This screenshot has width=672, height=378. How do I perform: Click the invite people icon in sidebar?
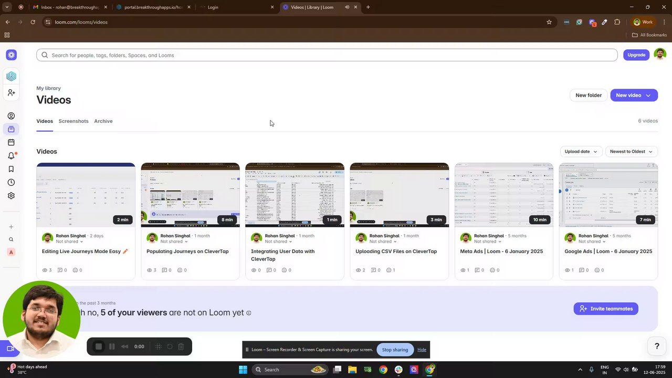coord(11,92)
